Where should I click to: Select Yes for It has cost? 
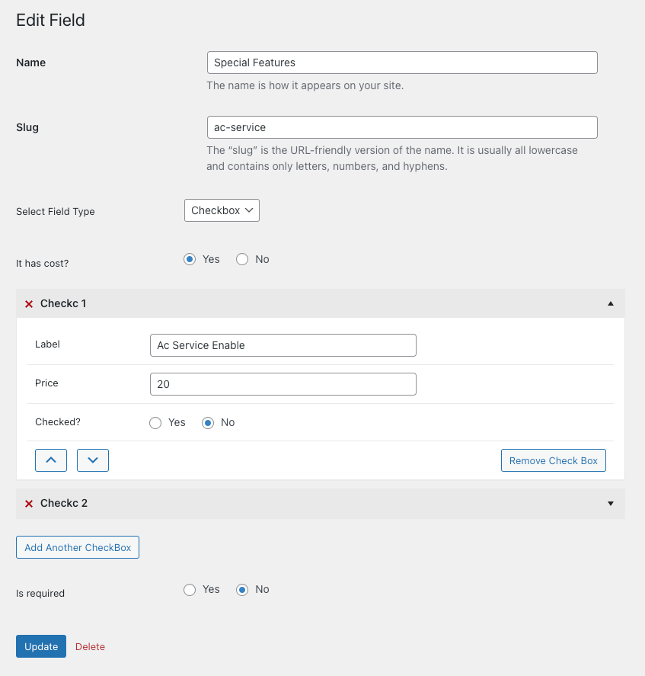(x=190, y=259)
